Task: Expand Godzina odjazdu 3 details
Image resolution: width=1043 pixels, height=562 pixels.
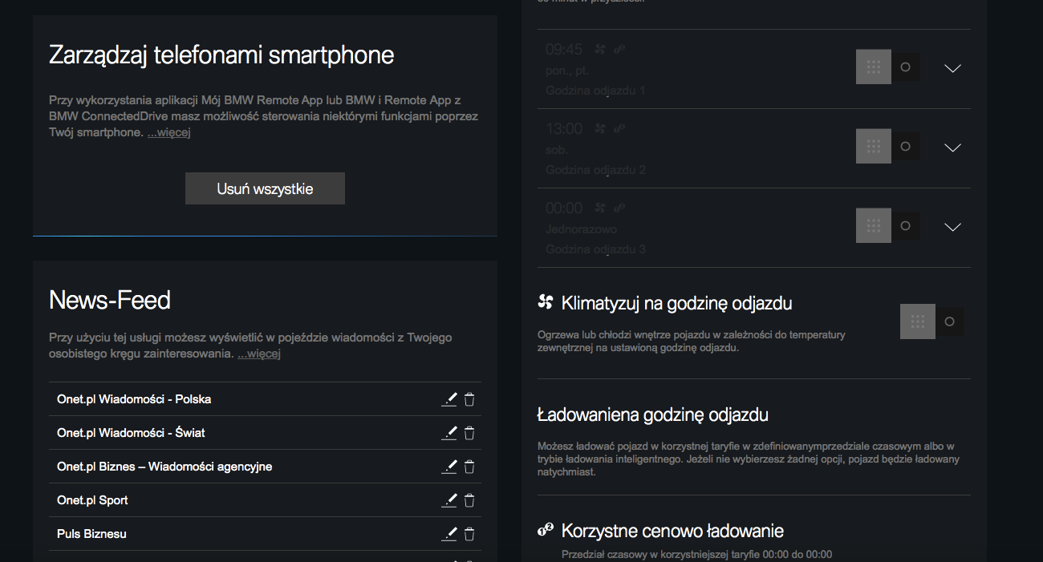Action: click(952, 227)
